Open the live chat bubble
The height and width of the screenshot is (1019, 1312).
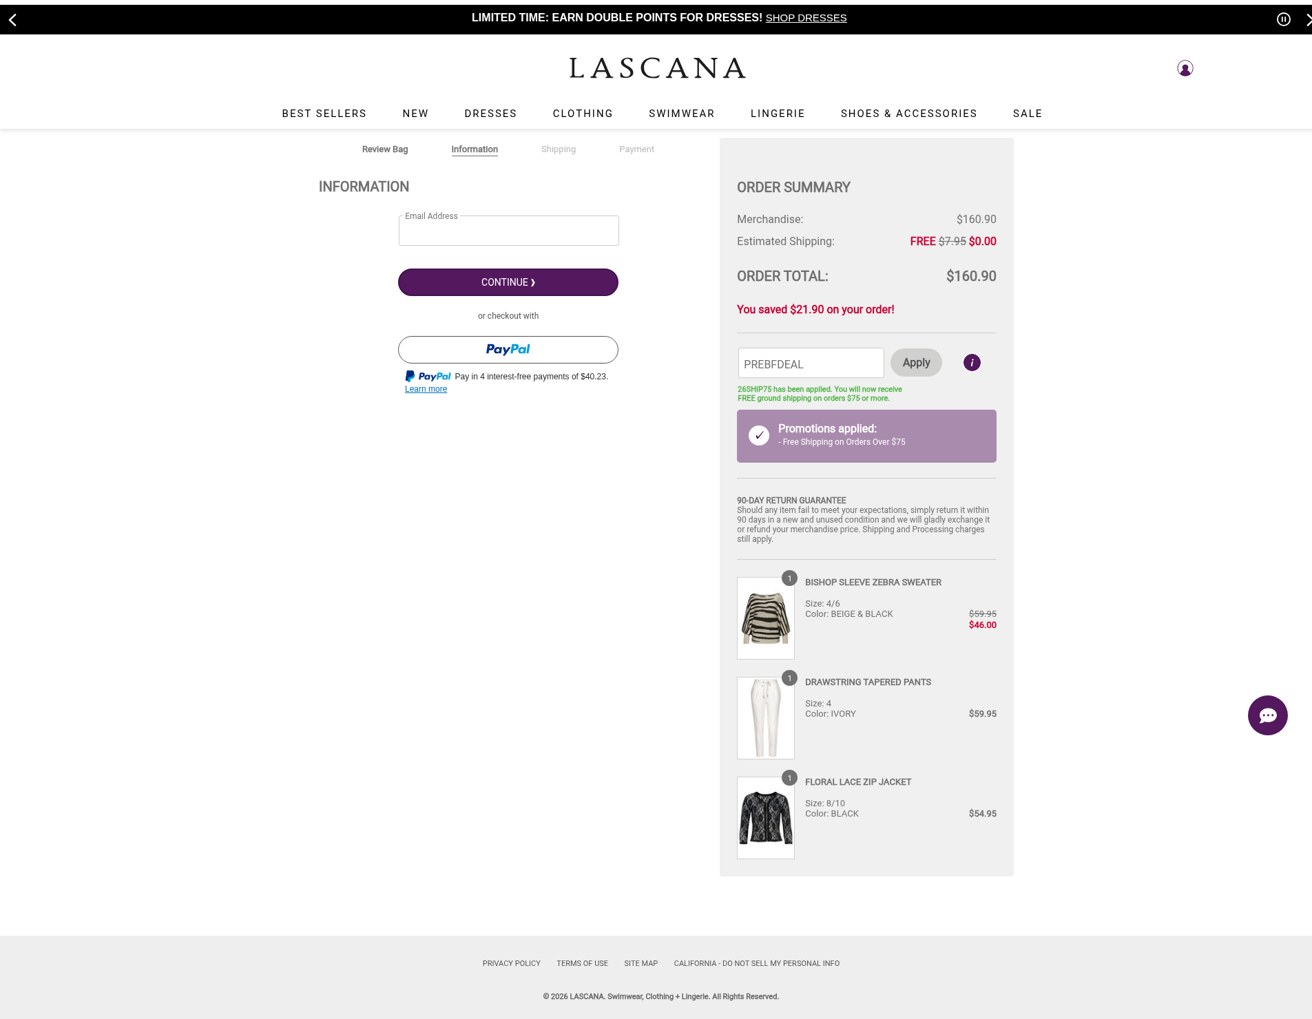1267,715
